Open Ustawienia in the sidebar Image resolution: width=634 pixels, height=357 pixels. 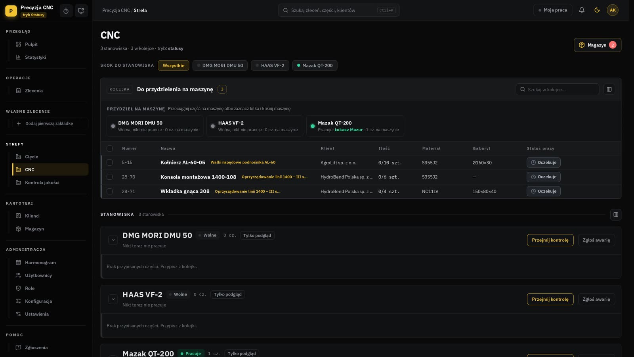click(50, 314)
